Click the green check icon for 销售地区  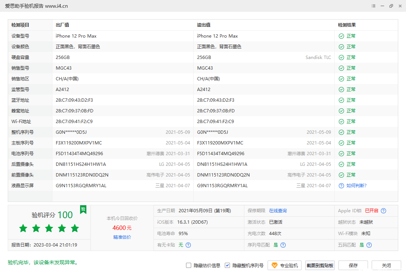coord(341,79)
